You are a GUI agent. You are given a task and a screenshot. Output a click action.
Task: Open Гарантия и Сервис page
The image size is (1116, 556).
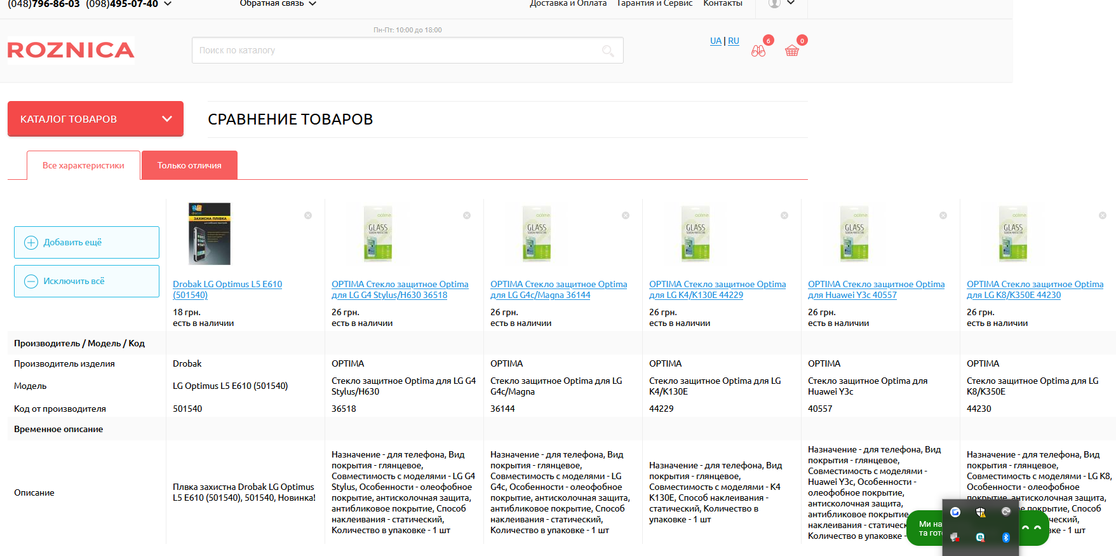click(655, 4)
